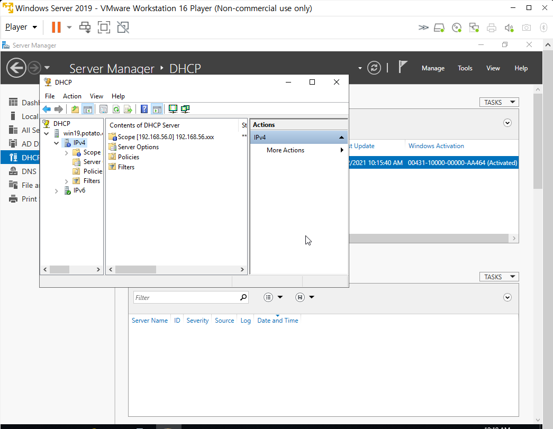Click the blue Help question mark icon
The image size is (553, 429).
[x=144, y=109]
